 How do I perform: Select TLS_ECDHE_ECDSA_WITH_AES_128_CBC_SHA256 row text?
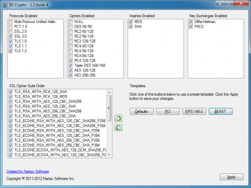(60, 155)
